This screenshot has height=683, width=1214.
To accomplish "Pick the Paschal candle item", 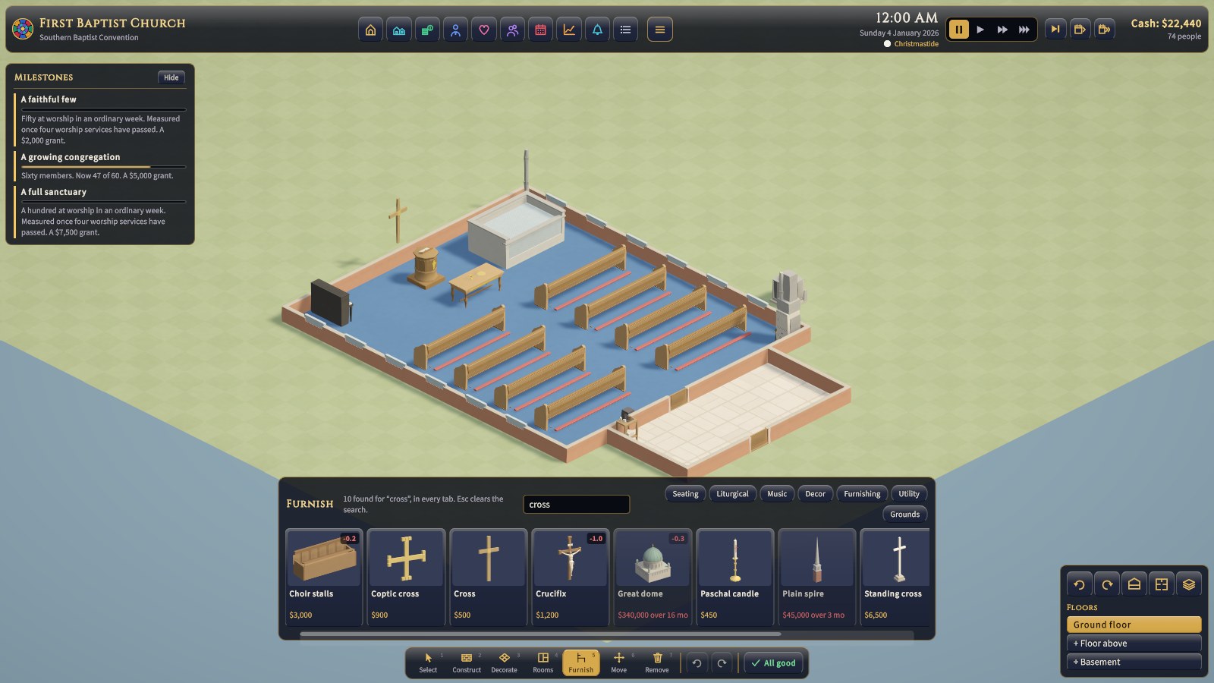I will point(735,577).
